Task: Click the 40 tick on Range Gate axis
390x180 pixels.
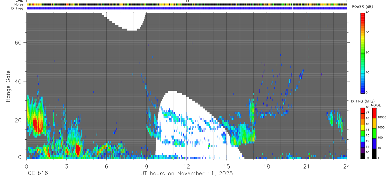Action: tap(18, 81)
